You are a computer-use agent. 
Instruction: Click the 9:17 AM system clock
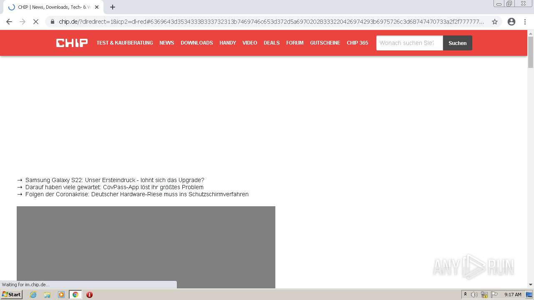coord(513,295)
